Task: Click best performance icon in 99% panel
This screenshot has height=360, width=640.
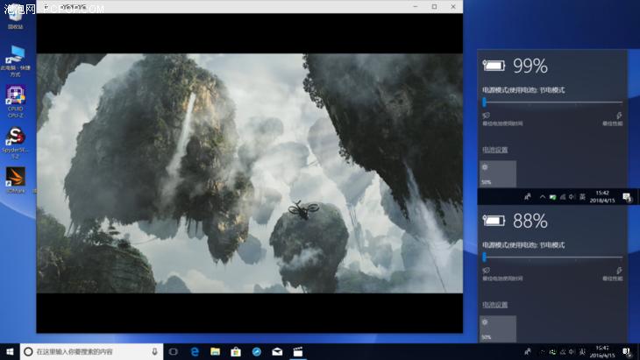Action: coord(619,116)
